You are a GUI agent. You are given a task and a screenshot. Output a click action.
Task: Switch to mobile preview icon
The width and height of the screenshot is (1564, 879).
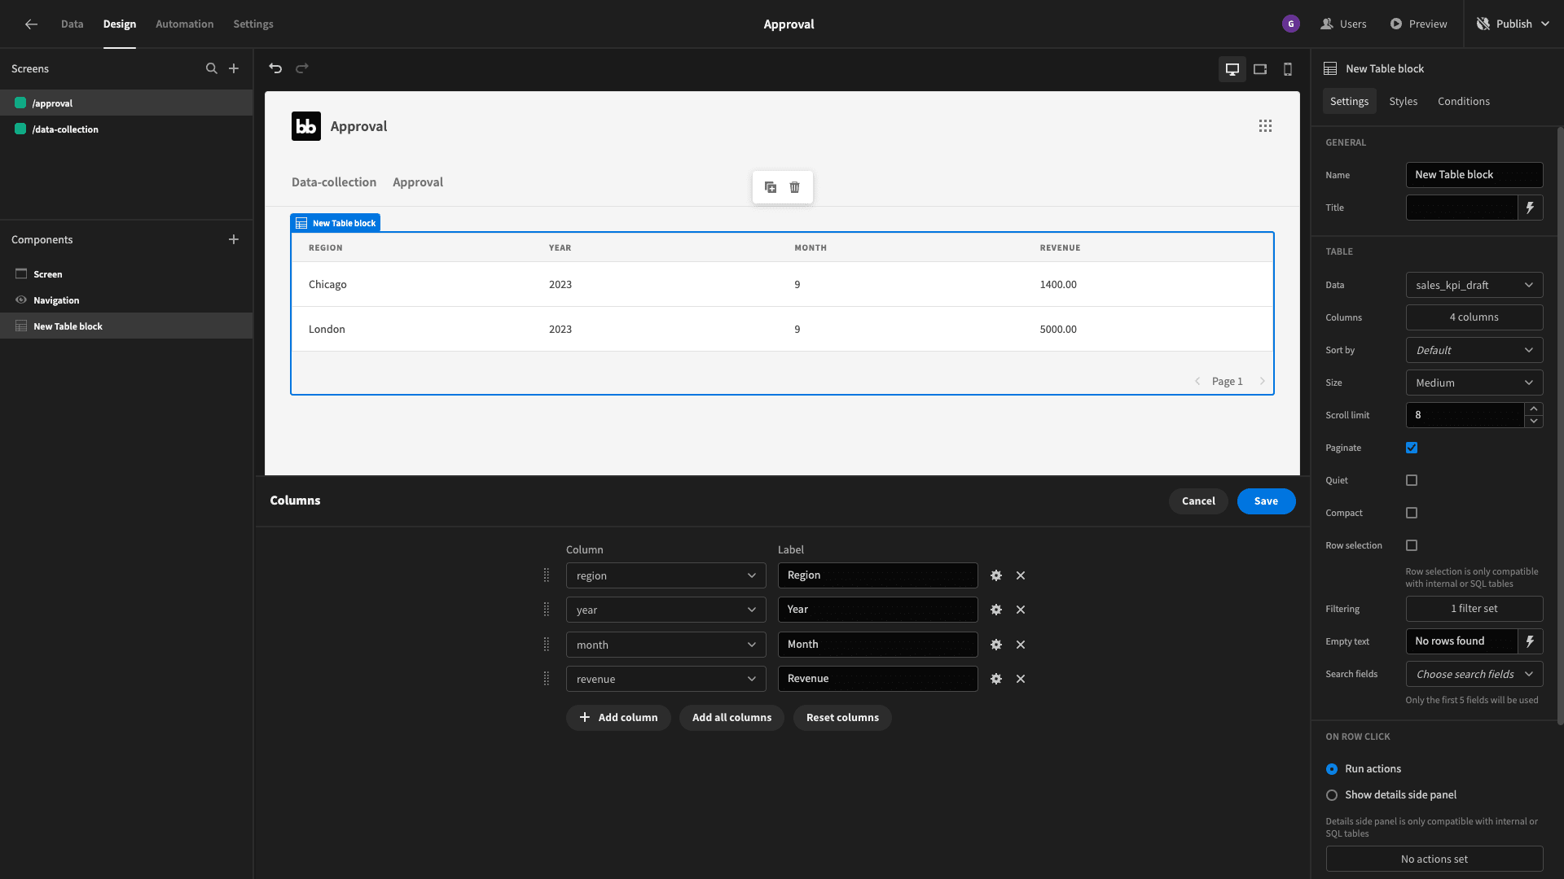click(x=1288, y=69)
